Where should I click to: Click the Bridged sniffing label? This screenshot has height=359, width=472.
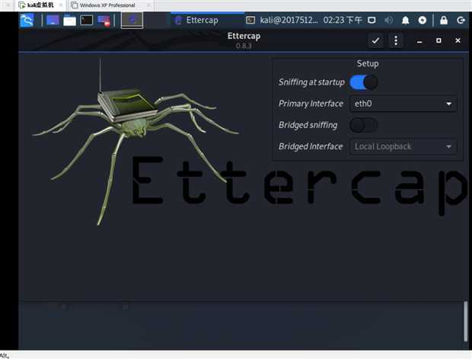point(308,125)
